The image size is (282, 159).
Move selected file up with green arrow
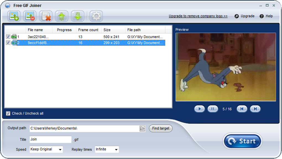62,16
